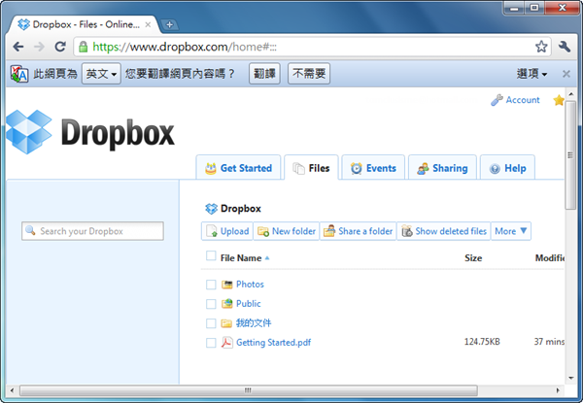
Task: Close the Dropbox browser tab
Action: click(148, 24)
